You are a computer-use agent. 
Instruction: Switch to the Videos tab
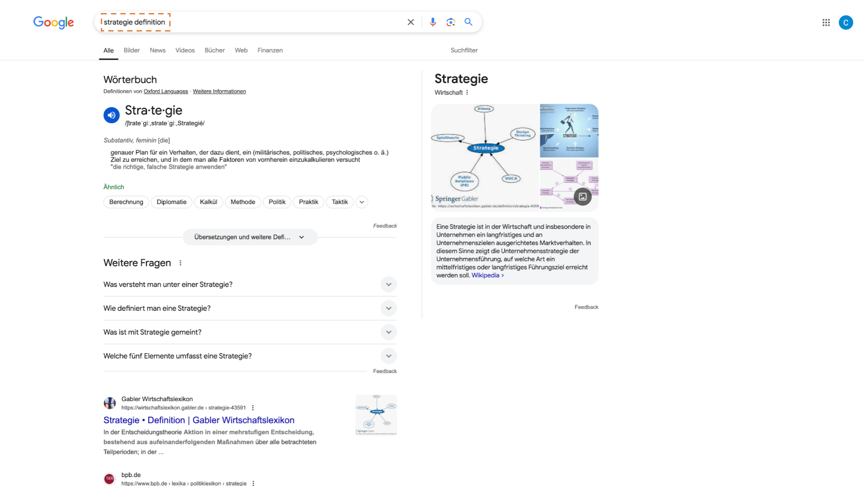coord(185,50)
